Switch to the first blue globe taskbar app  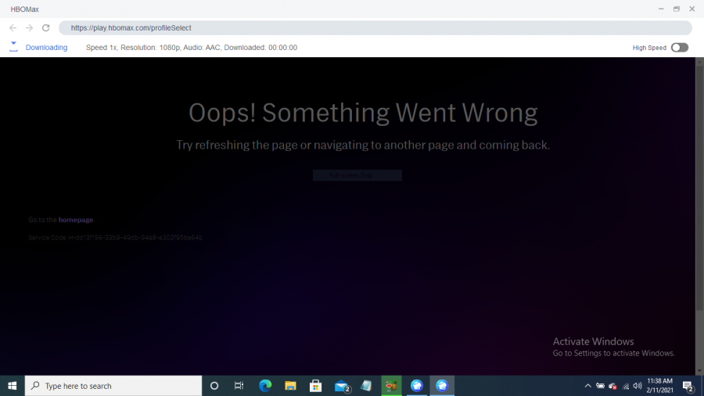[417, 386]
